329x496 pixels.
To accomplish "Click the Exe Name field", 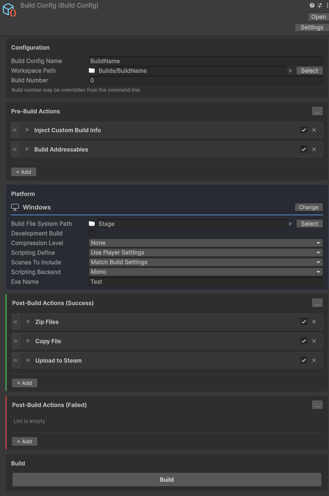I will click(206, 282).
